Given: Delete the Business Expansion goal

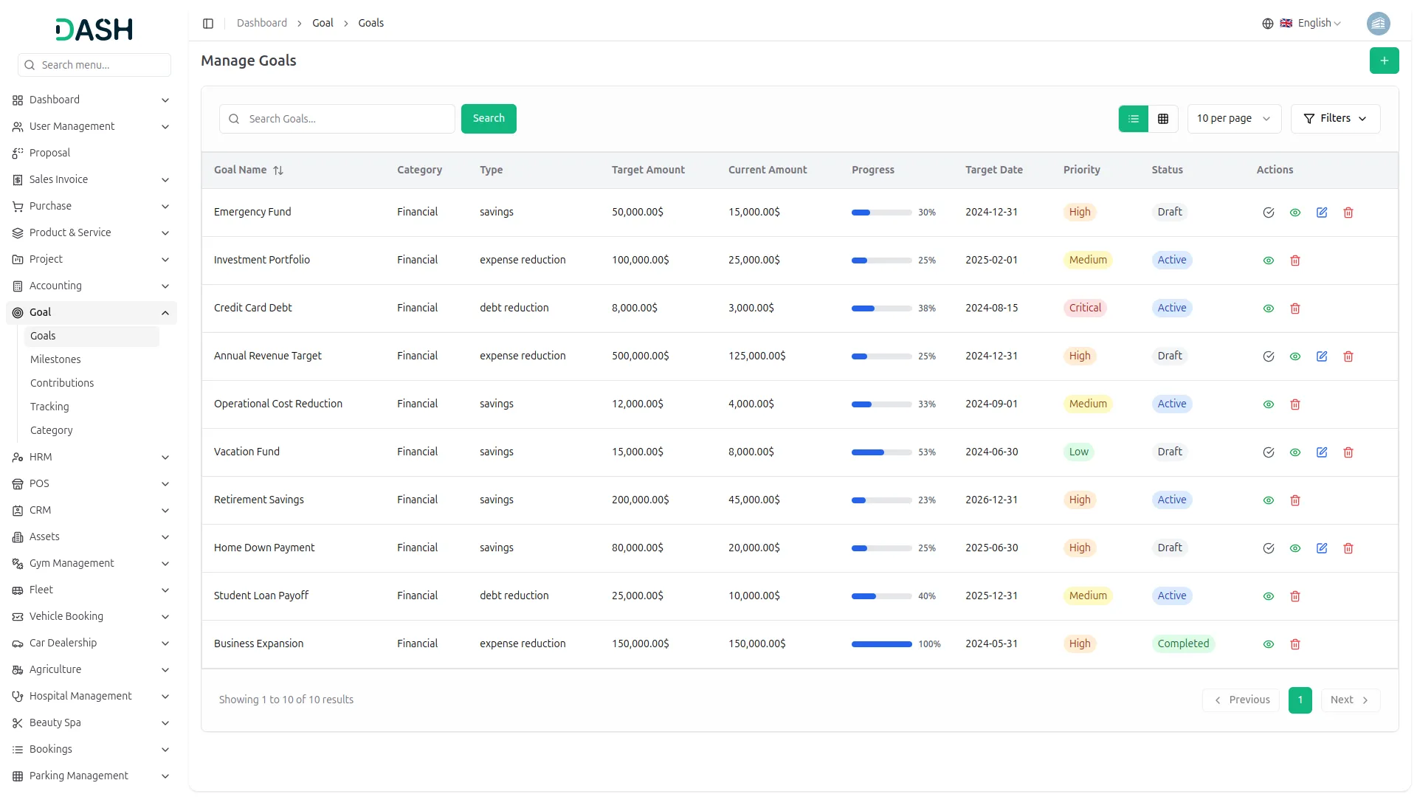Looking at the screenshot, I should pyautogui.click(x=1294, y=644).
